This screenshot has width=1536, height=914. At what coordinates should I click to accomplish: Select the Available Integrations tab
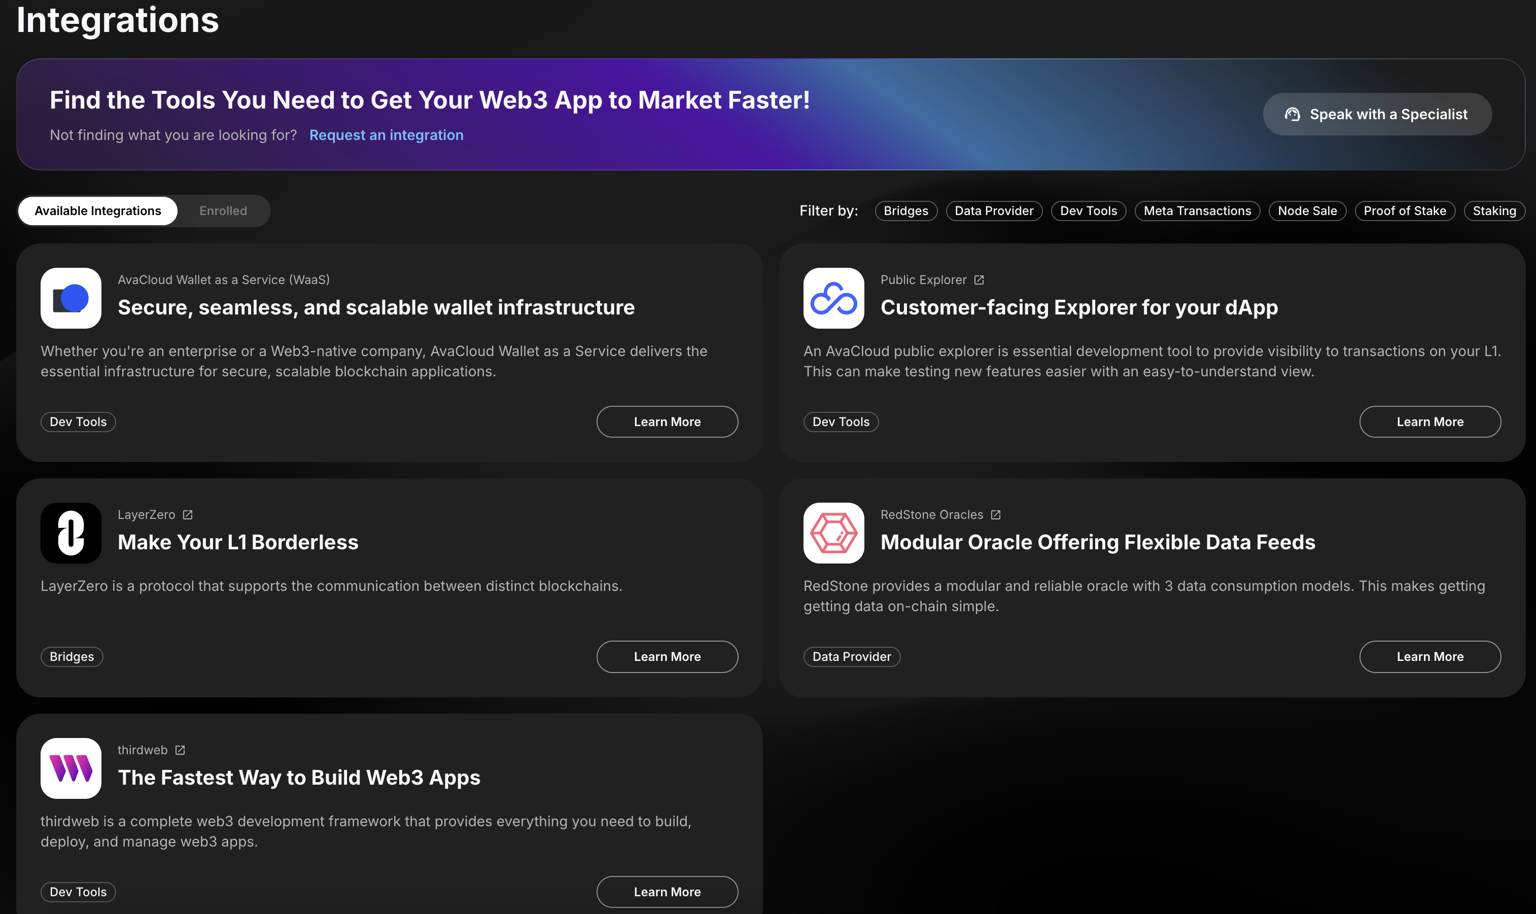98,210
